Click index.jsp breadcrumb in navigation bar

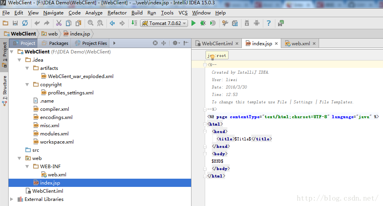(77, 34)
